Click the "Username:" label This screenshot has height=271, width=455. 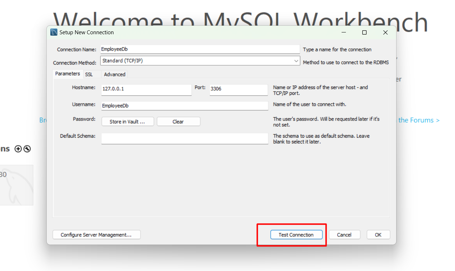pyautogui.click(x=84, y=104)
